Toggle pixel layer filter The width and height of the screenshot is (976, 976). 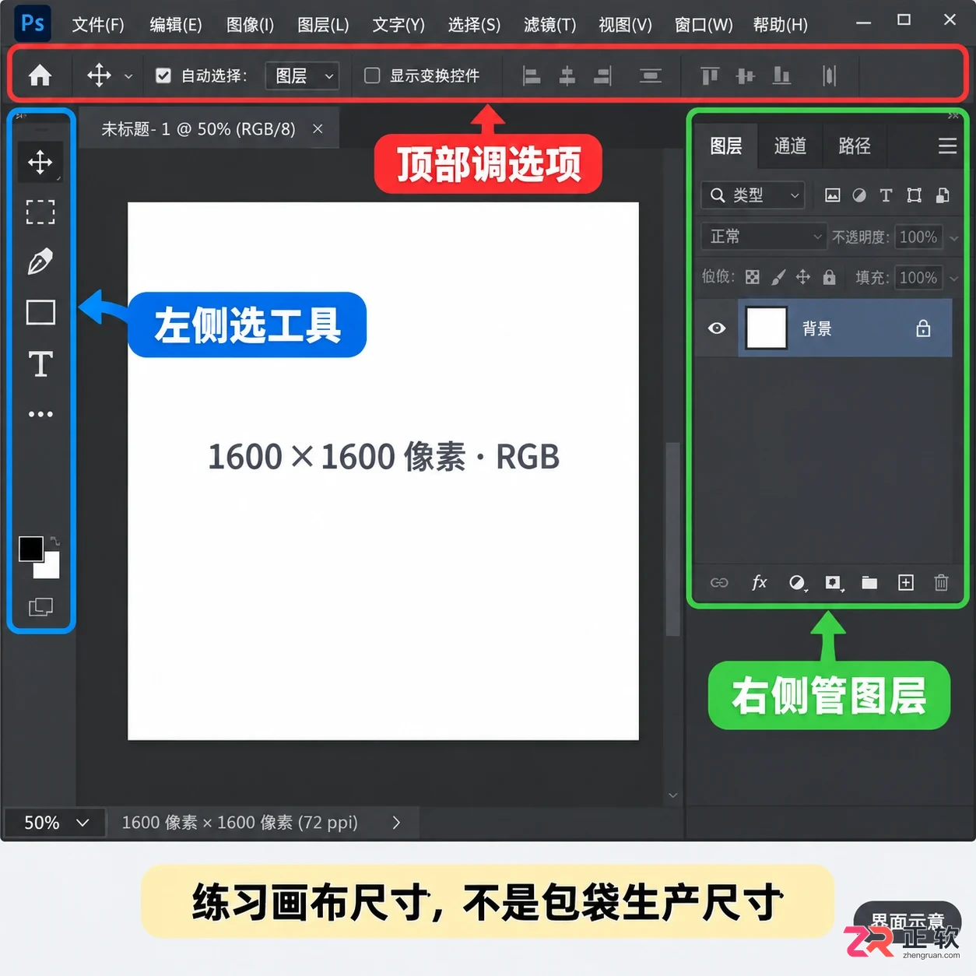[x=833, y=195]
